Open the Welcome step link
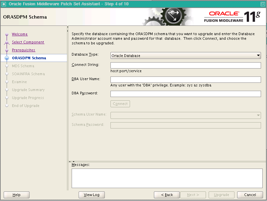The width and height of the screenshot is (267, 201). [20, 34]
